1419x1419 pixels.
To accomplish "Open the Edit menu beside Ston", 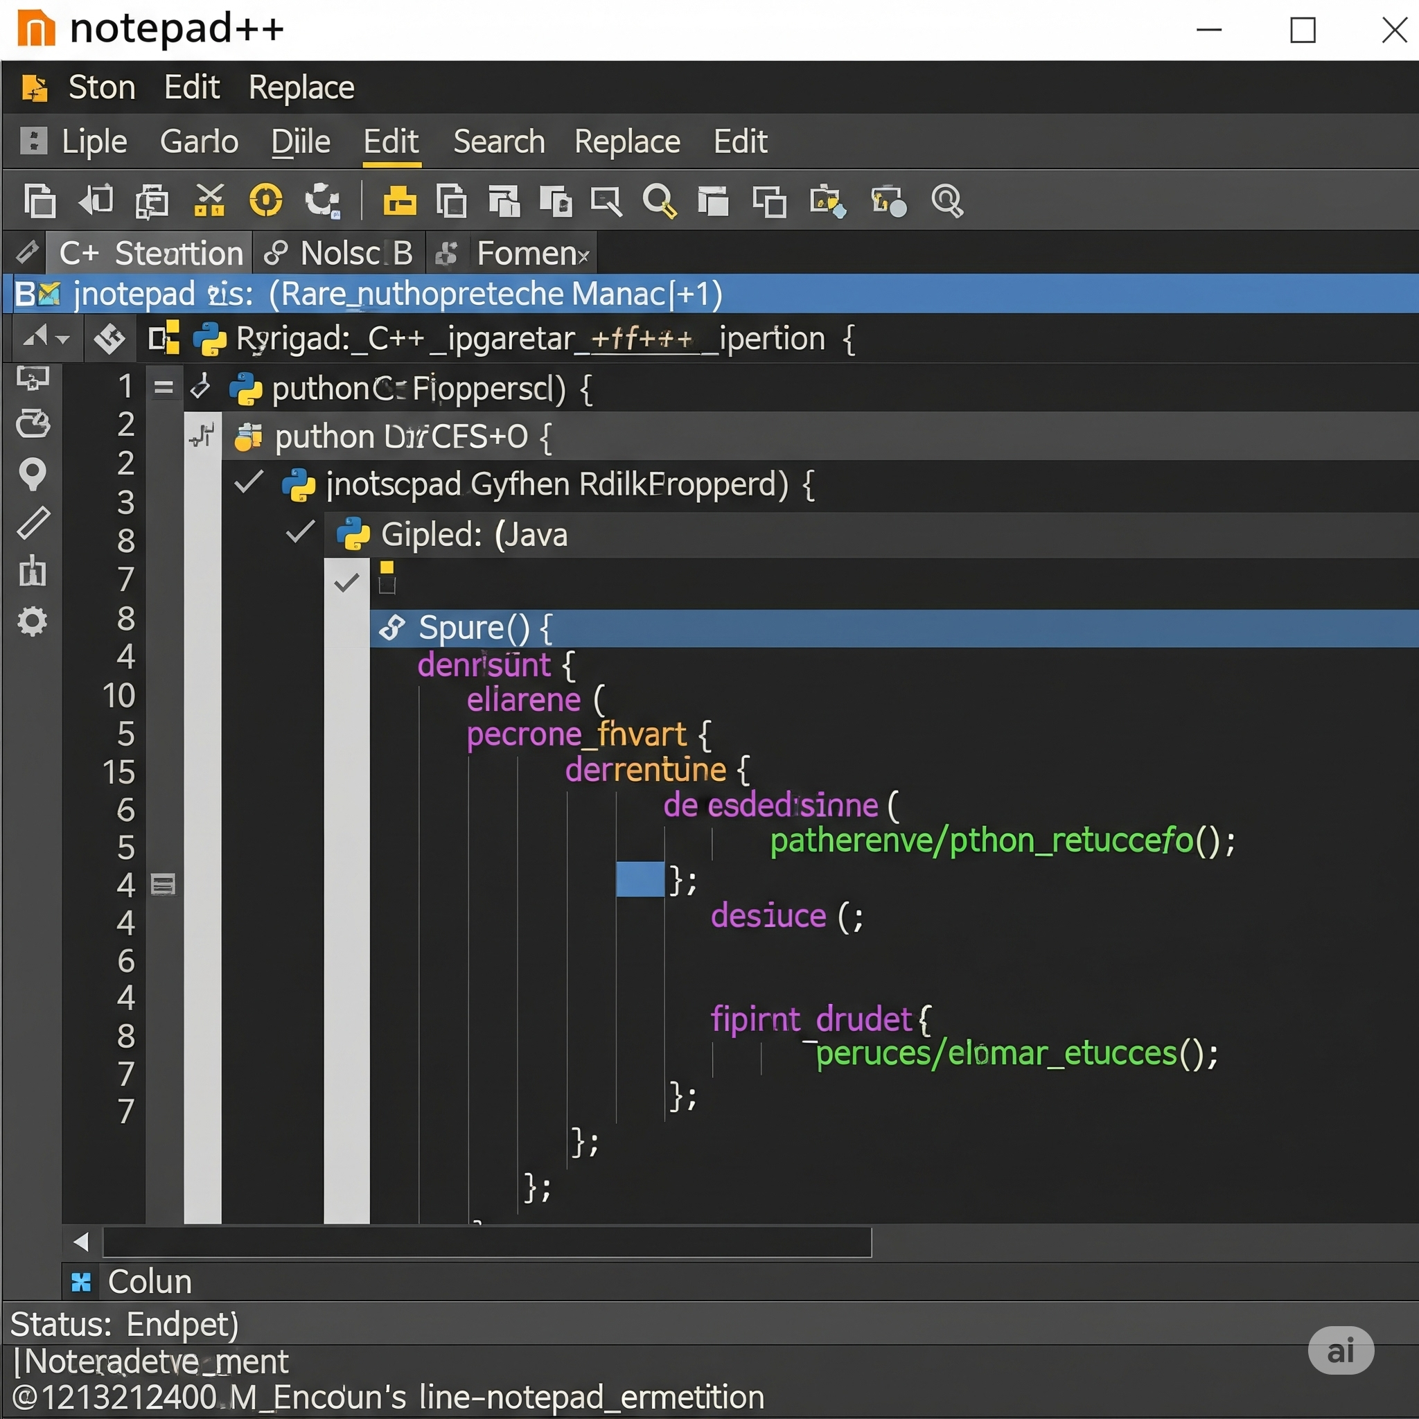I will [x=192, y=87].
